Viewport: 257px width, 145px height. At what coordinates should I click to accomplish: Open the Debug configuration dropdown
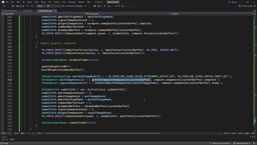click(x=41, y=6)
